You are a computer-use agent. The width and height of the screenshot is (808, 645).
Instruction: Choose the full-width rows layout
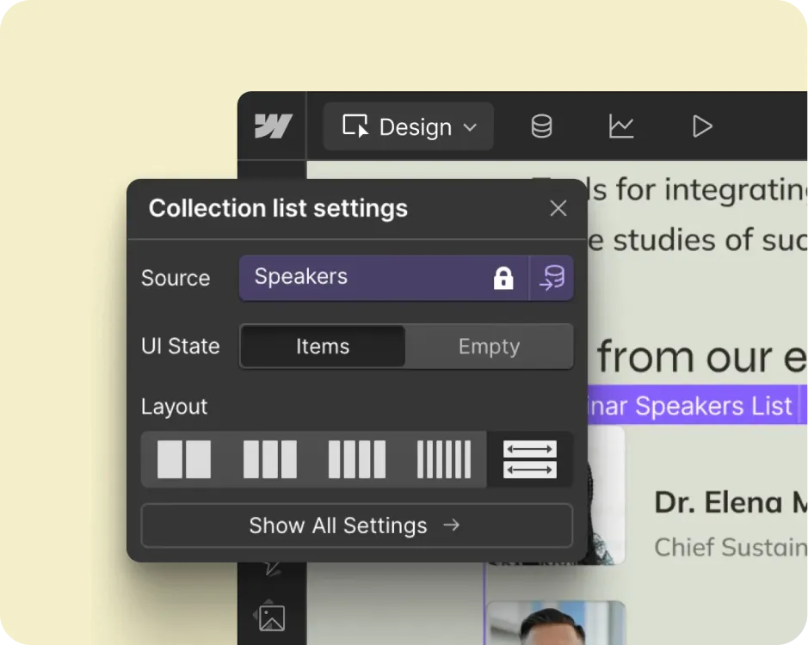click(530, 459)
